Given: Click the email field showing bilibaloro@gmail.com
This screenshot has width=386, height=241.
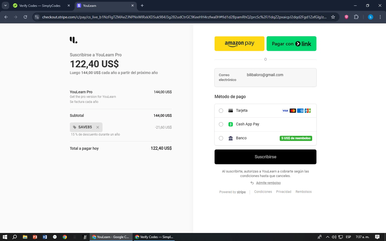Looking at the screenshot, I should tap(265, 77).
